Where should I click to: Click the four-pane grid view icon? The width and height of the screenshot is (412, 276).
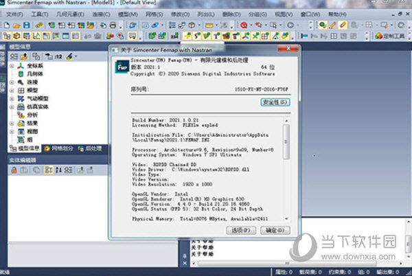[x=334, y=36]
